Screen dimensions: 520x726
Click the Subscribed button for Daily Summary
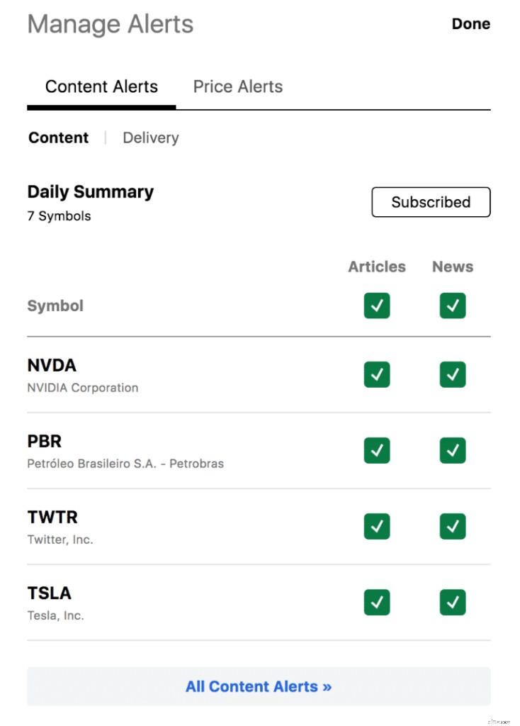click(431, 202)
